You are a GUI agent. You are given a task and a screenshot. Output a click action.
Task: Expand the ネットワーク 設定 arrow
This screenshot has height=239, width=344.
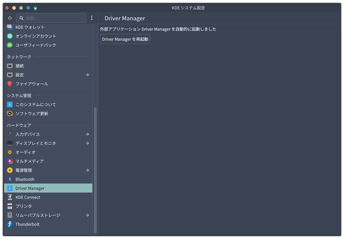87,75
